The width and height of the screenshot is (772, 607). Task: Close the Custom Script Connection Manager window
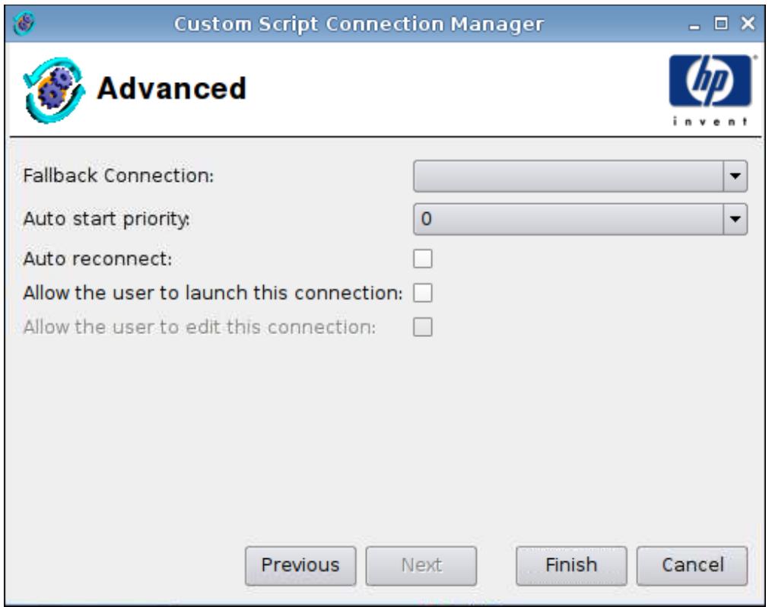pyautogui.click(x=748, y=23)
